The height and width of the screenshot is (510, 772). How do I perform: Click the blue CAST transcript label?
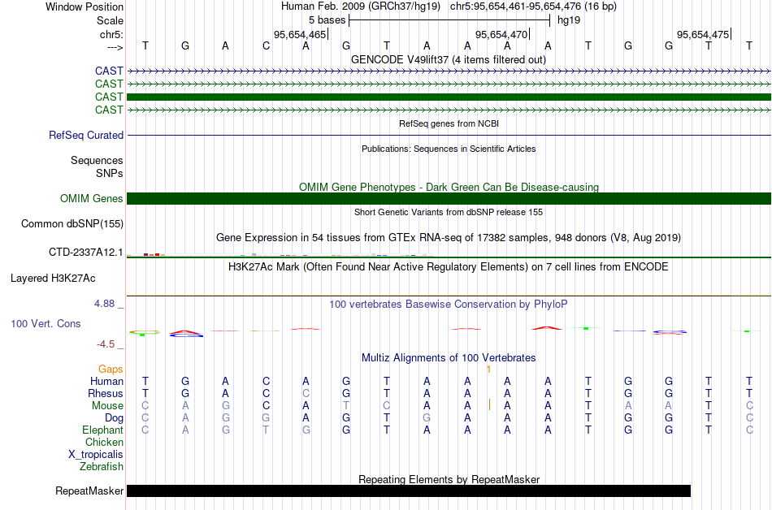pyautogui.click(x=109, y=71)
